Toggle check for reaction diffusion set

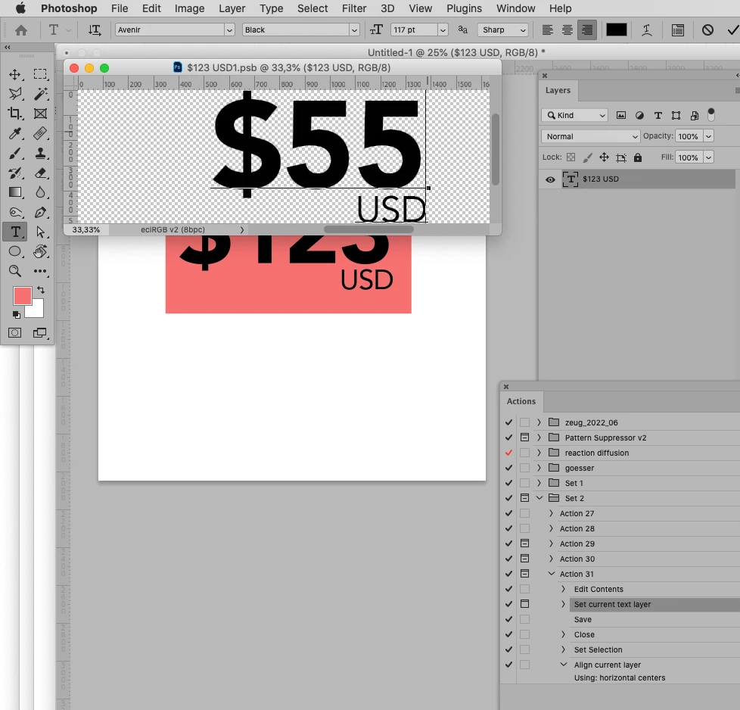click(508, 453)
